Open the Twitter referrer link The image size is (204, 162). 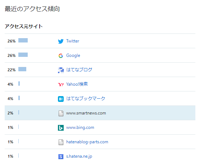(73, 41)
